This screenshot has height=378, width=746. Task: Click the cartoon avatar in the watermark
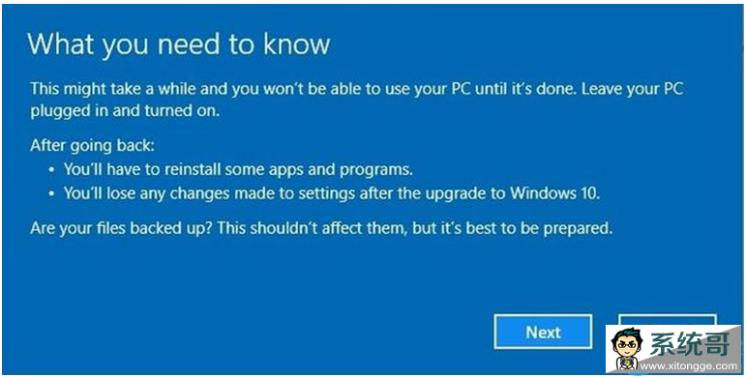click(624, 349)
